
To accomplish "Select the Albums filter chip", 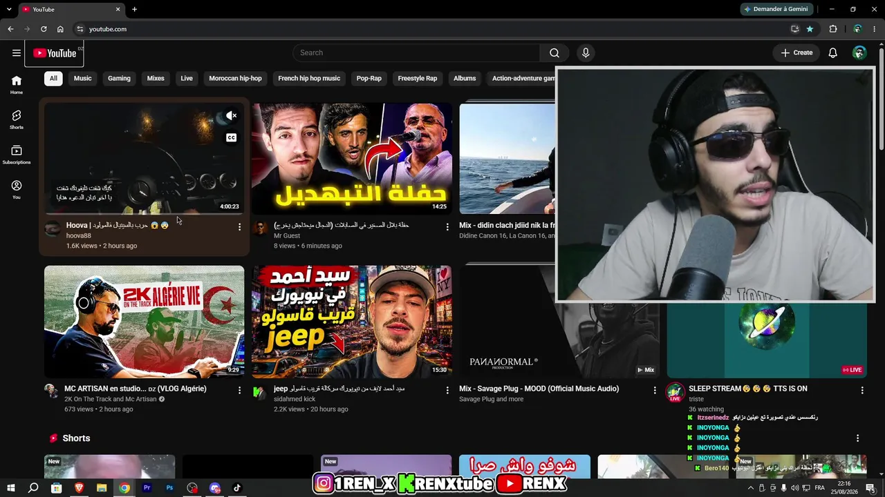I will click(465, 78).
